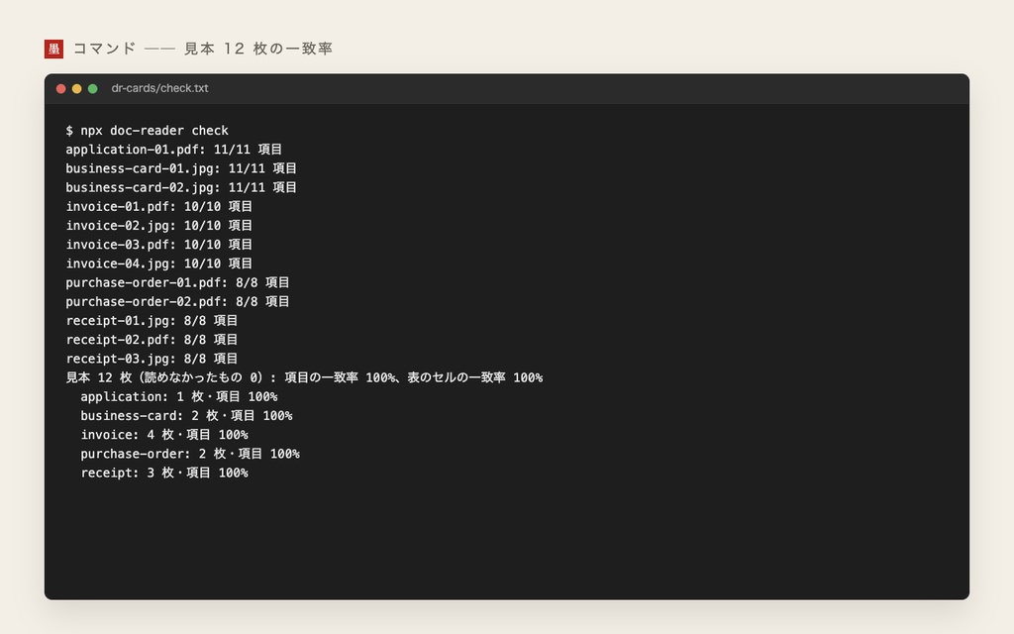Select the purchase-order-02.pdf result line
This screenshot has width=1014, height=634.
(x=178, y=301)
